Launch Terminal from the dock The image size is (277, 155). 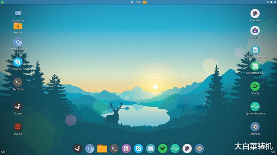pyautogui.click(x=114, y=149)
